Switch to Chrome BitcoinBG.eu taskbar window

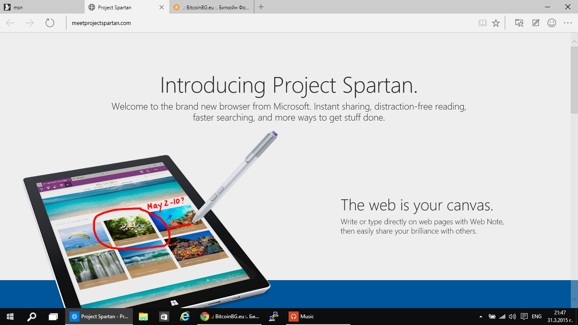click(230, 317)
